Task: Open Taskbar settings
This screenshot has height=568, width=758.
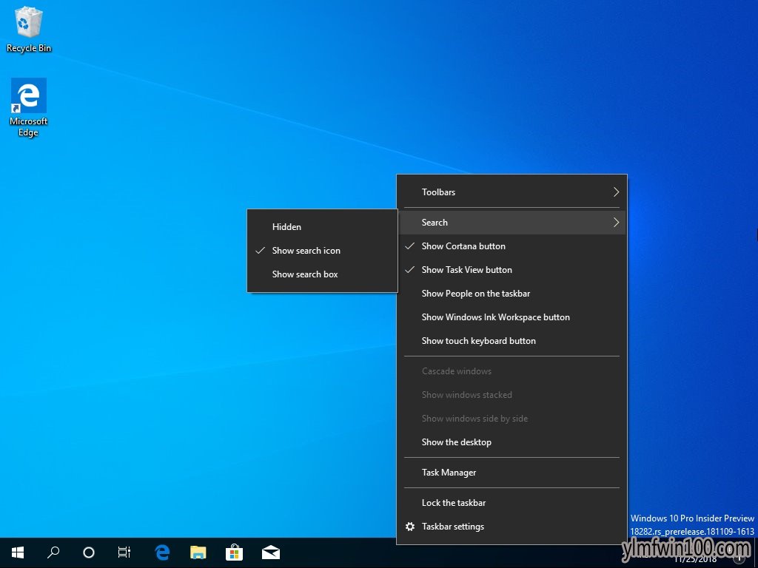Action: click(512, 527)
